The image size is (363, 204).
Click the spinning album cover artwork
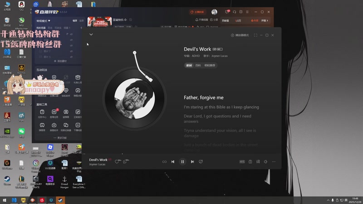pyautogui.click(x=134, y=99)
